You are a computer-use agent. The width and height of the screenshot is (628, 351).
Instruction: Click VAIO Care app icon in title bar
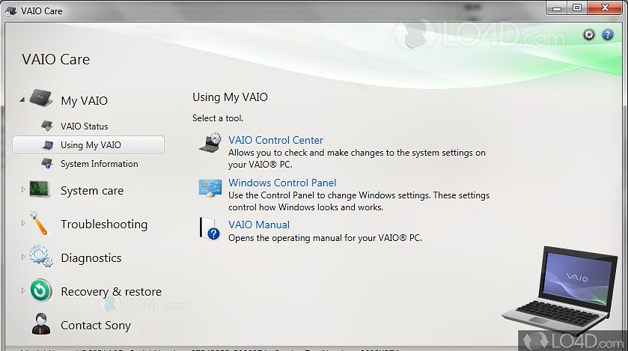(x=10, y=10)
